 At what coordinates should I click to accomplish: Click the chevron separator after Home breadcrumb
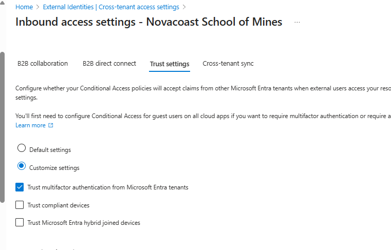38,7
